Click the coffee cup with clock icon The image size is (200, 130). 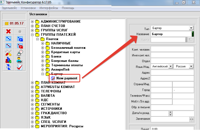[20, 53]
